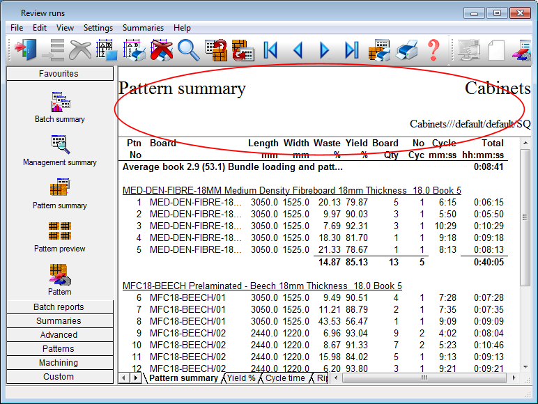Select pattern 6 row MFC18-BEECH/01
Viewport: 538px width, 404px height.
click(314, 297)
